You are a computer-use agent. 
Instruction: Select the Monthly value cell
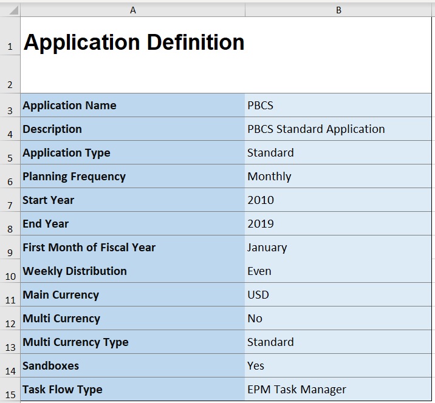click(338, 176)
